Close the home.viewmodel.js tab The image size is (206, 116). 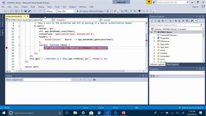point(28,16)
